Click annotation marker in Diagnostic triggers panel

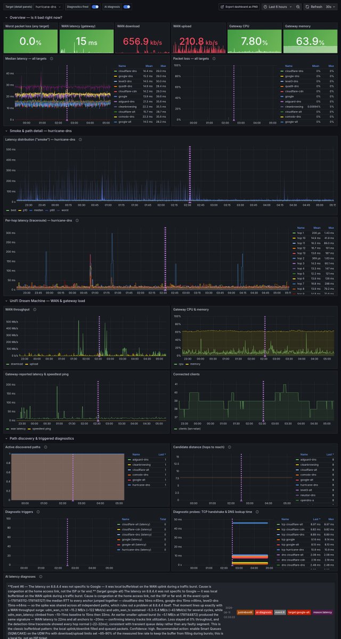click(x=67, y=564)
